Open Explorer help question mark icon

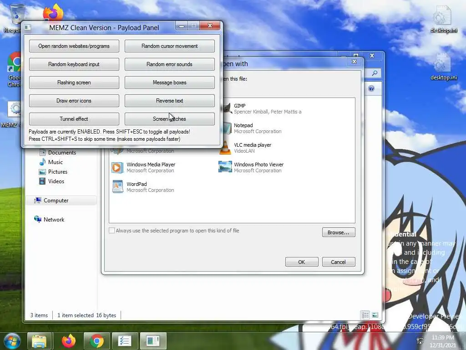(371, 88)
